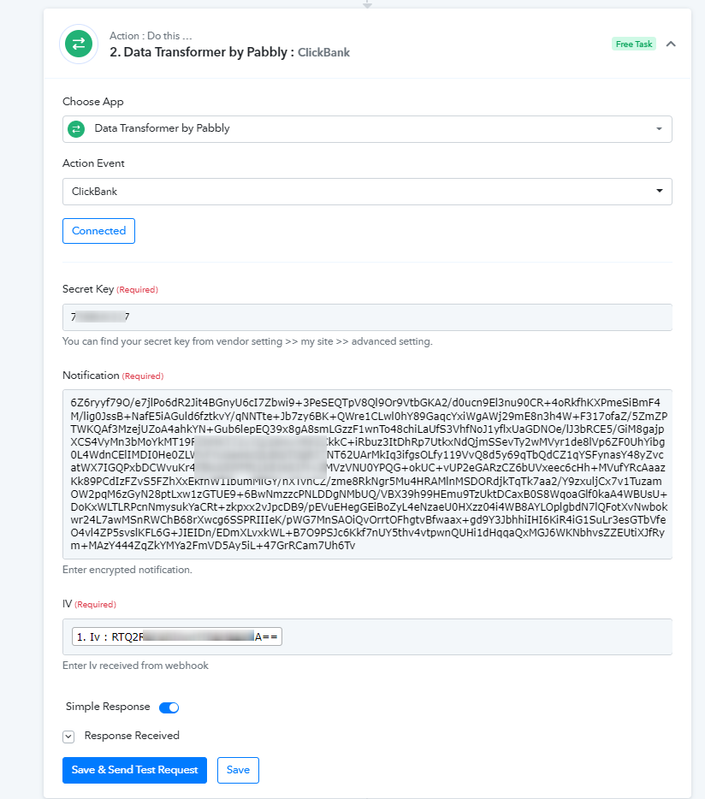Click the Connected button
Image resolution: width=705 pixels, height=799 pixels.
(99, 231)
